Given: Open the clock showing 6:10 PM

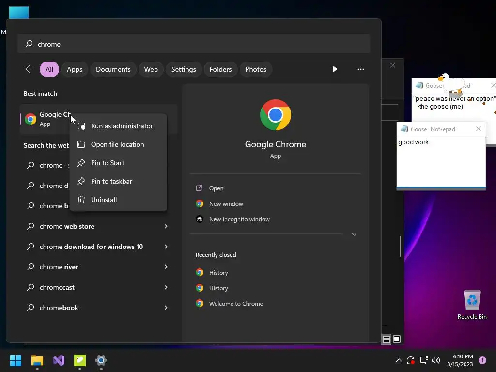Looking at the screenshot, I should (x=460, y=360).
